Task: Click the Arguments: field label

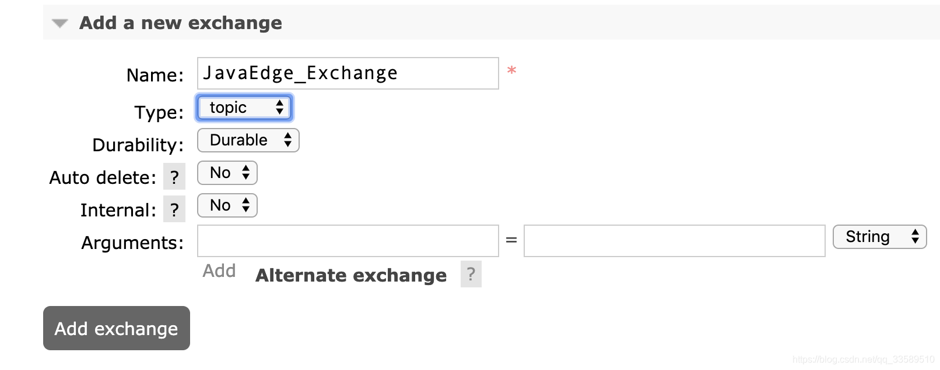Action: 132,243
